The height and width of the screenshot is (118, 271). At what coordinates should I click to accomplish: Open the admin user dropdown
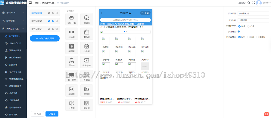pos(267,3)
